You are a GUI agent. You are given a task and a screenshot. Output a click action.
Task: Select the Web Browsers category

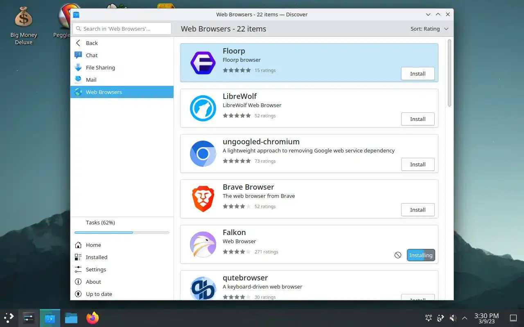122,92
